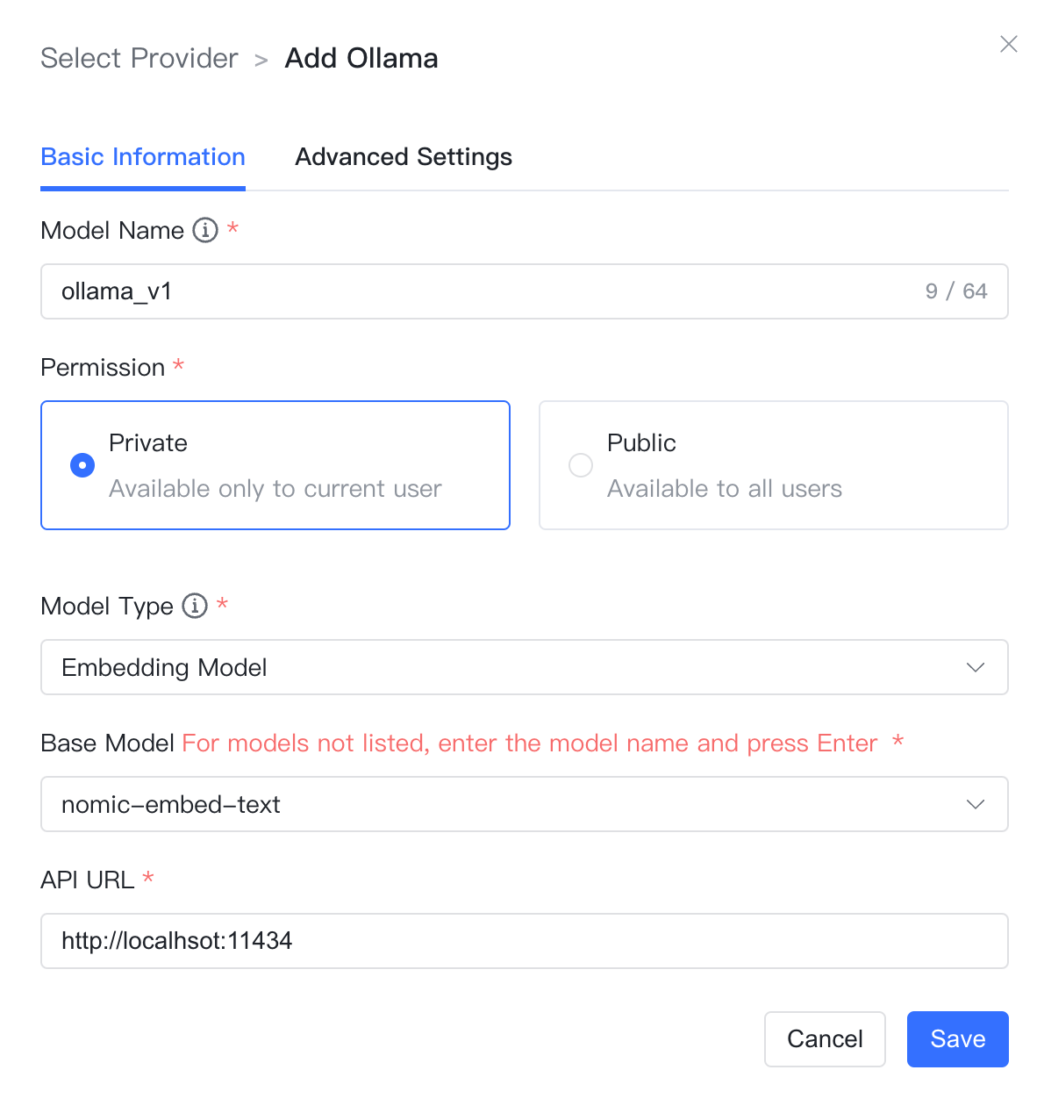Screen dimensions: 1044x1106
Task: Open the Basic Information tab
Action: [143, 157]
